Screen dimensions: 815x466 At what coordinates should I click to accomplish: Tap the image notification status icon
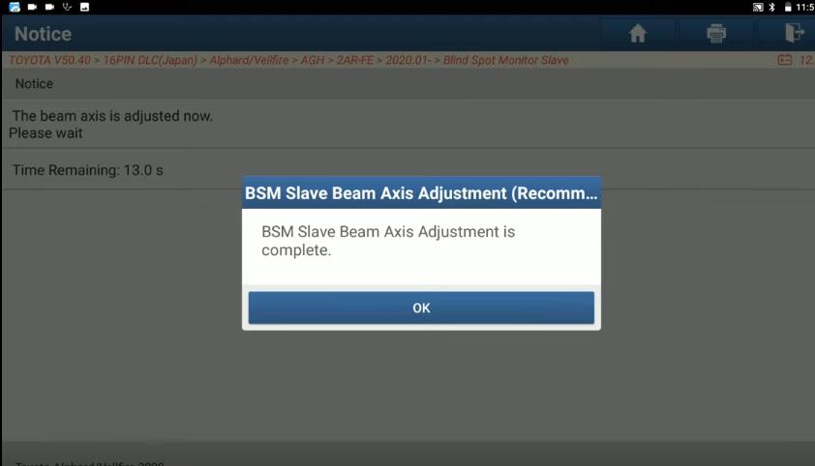tap(85, 7)
